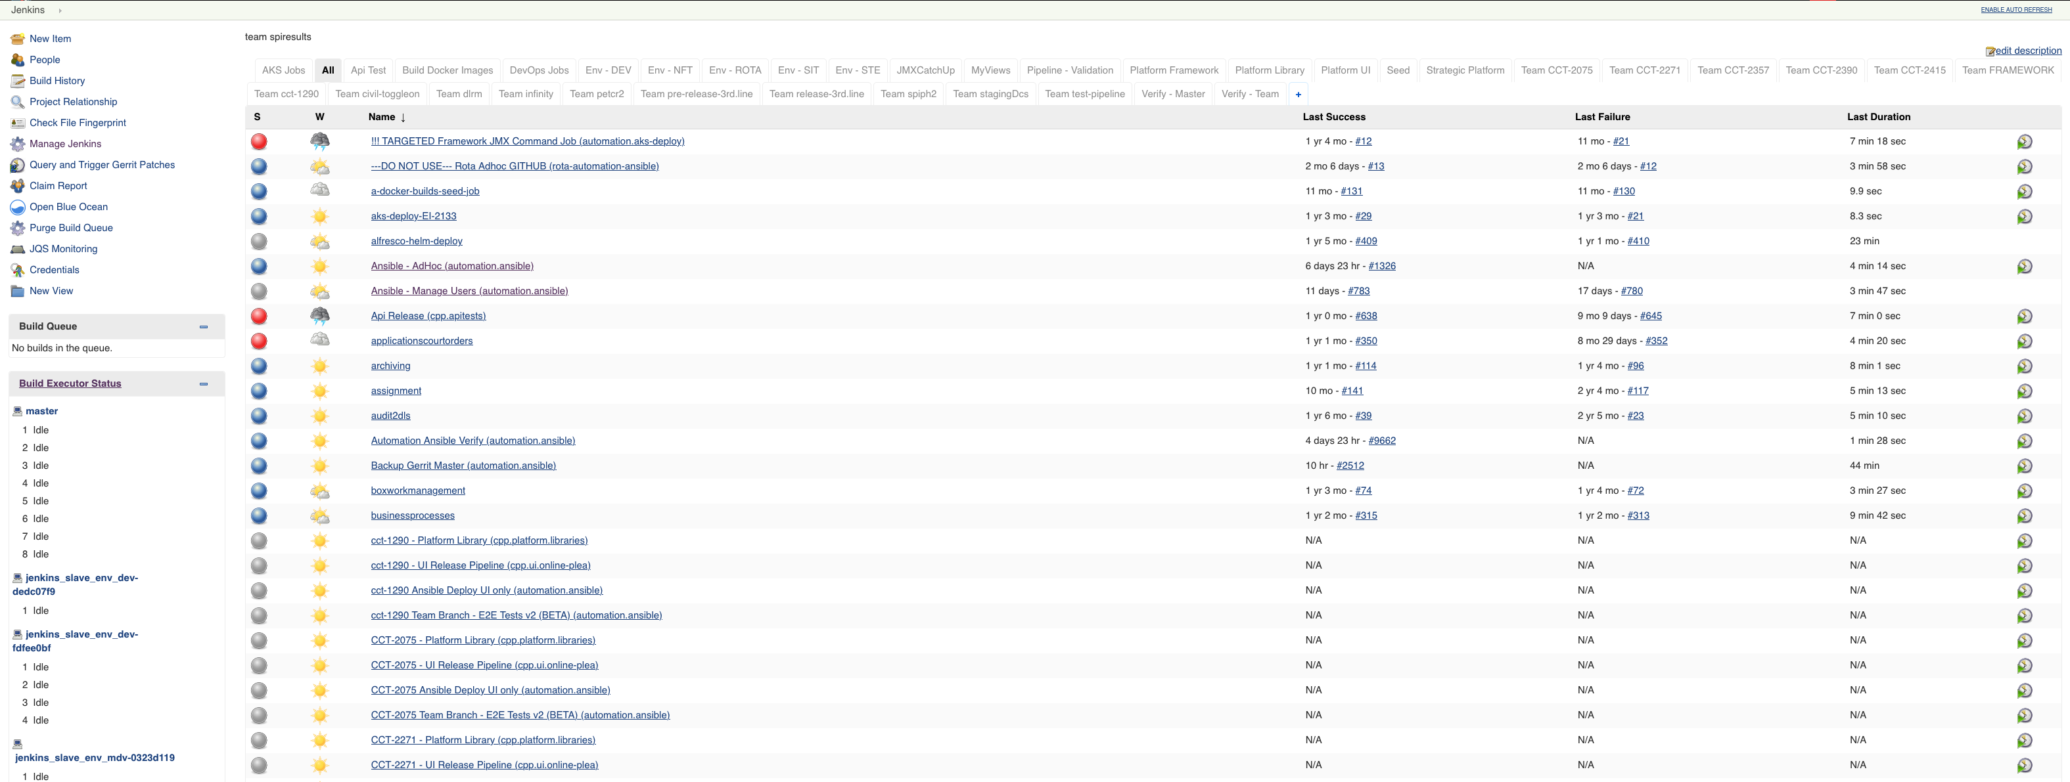Schedule a build for the archiving job
This screenshot has height=782, width=2070.
(2025, 366)
